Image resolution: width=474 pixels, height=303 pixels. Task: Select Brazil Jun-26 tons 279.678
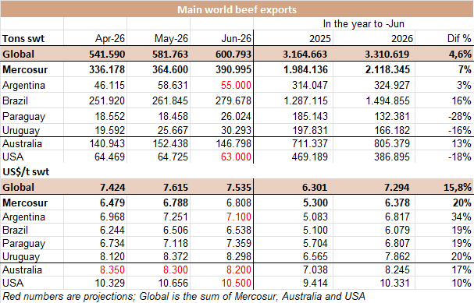click(x=233, y=100)
